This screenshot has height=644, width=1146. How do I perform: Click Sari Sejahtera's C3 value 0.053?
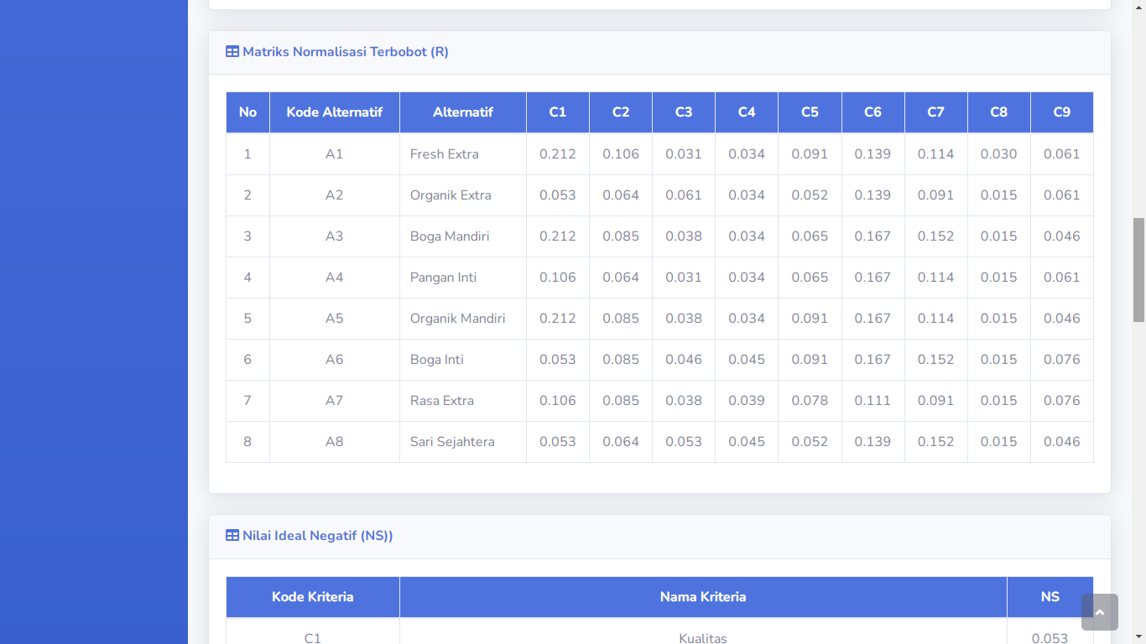(684, 442)
